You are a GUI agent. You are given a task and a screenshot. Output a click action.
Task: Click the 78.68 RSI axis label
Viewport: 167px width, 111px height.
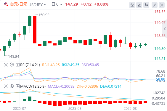pyautogui.click(x=160, y=71)
